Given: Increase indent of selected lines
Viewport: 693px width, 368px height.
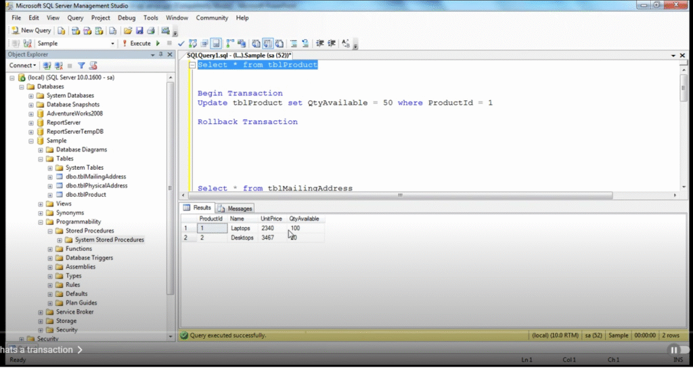Looking at the screenshot, I should (x=332, y=43).
